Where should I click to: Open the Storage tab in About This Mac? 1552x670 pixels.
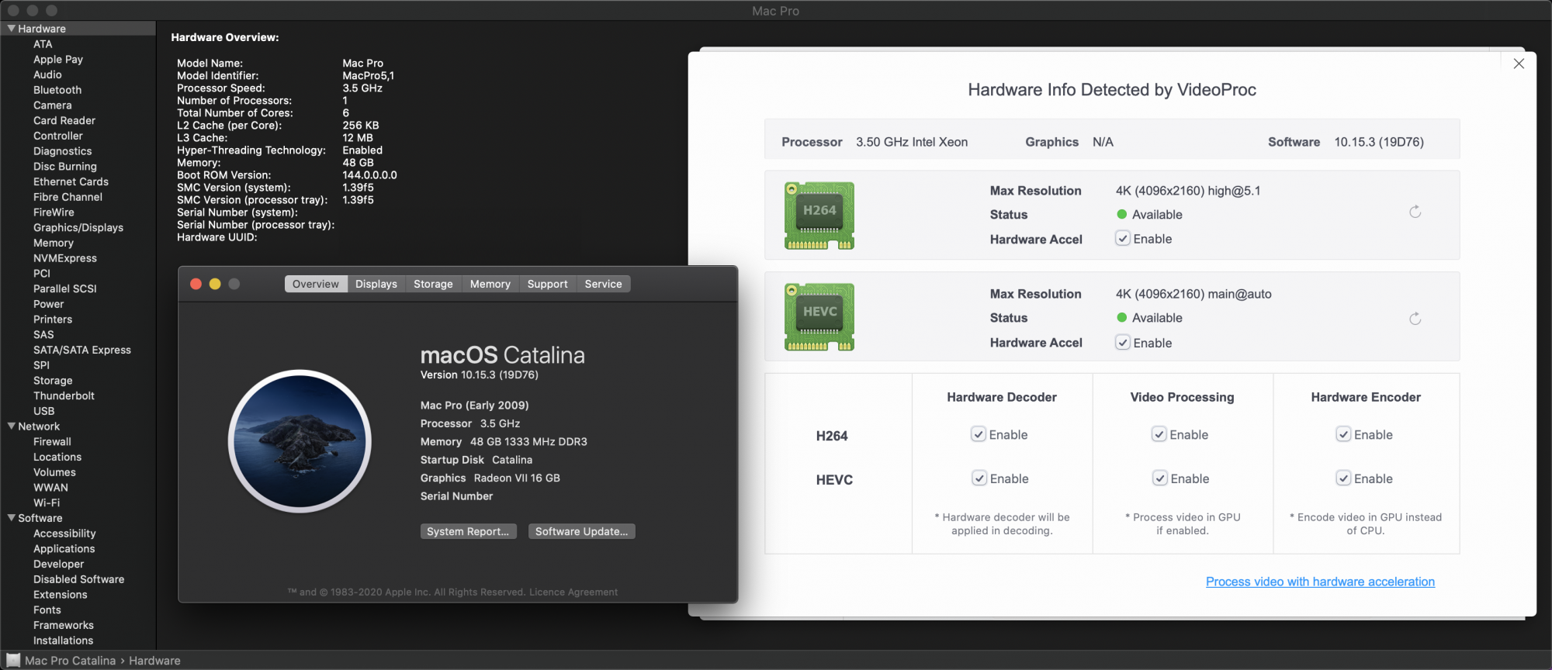click(x=433, y=284)
